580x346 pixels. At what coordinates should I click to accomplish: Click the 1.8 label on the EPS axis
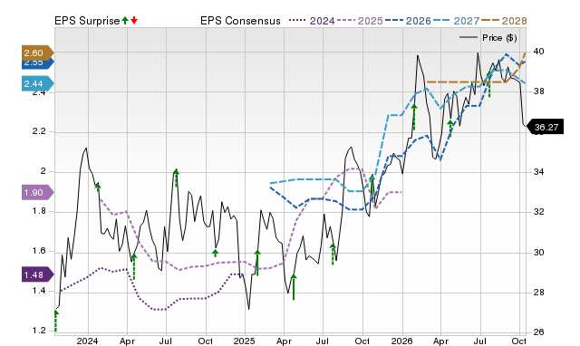[39, 211]
